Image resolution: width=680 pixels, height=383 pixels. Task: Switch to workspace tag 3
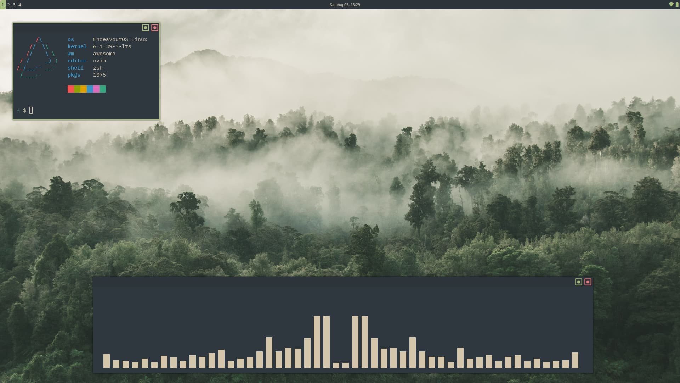tap(14, 5)
